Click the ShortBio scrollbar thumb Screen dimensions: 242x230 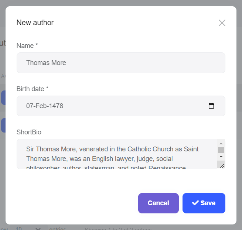pyautogui.click(x=221, y=150)
